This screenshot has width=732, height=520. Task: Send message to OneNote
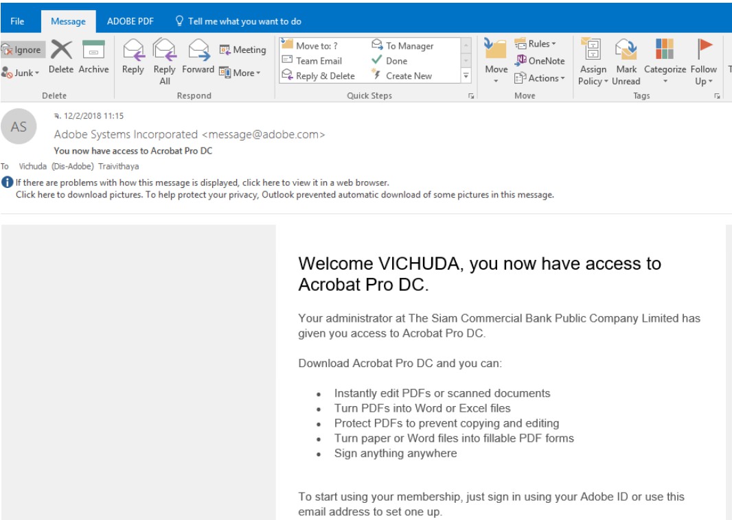pyautogui.click(x=540, y=60)
